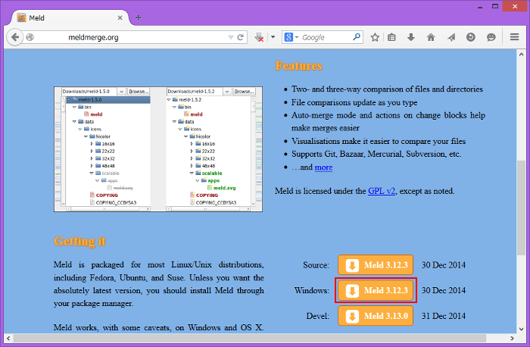This screenshot has width=530, height=347.
Task: Open the chat bubble smiley icon
Action: pos(491,37)
